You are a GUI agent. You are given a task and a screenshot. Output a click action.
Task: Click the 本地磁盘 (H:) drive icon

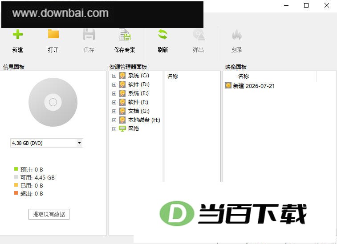122,120
